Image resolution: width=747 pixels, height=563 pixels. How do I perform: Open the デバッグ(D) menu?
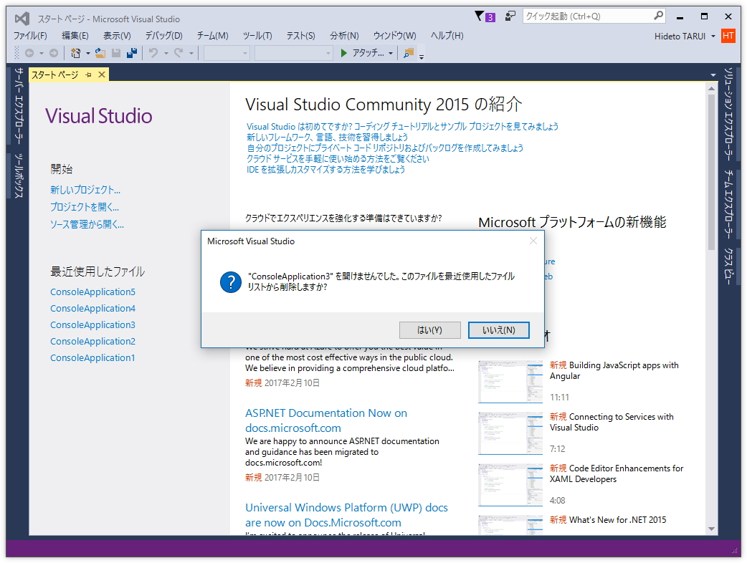click(164, 36)
